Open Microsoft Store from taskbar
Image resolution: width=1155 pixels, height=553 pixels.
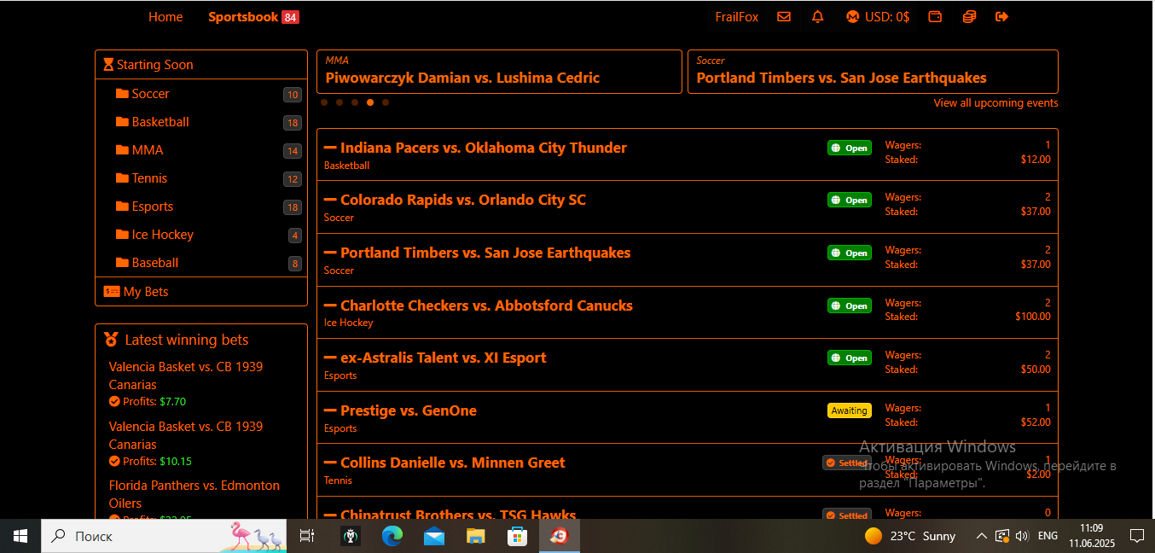518,536
